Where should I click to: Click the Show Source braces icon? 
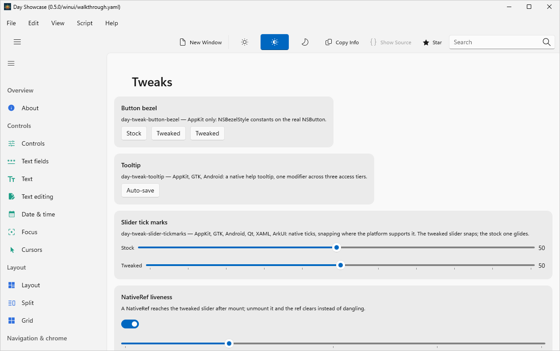pos(373,42)
